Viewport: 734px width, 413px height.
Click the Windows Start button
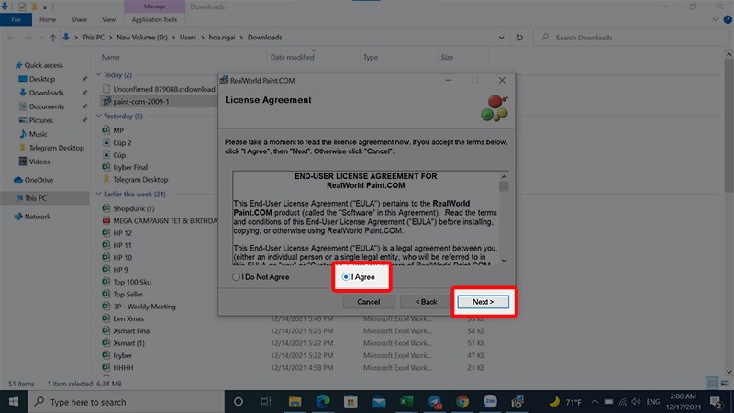click(x=15, y=401)
